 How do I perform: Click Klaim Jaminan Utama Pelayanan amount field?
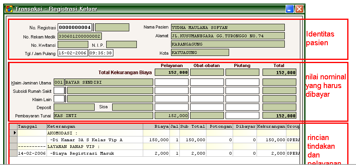point(172,82)
